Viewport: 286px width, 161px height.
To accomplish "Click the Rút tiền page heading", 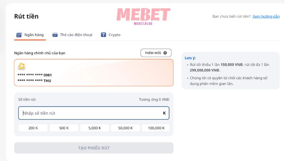I will pos(26,16).
